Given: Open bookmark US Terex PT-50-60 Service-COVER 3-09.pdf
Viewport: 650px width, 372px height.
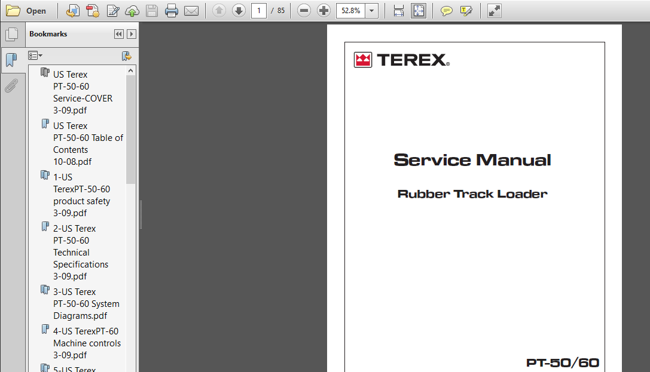Looking at the screenshot, I should point(83,93).
